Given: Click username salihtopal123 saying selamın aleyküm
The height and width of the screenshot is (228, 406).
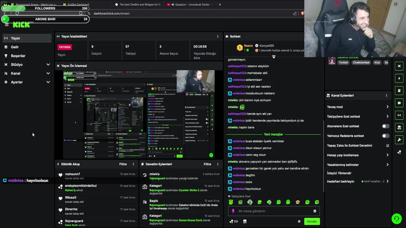Looking at the screenshot, I should click(x=237, y=66).
